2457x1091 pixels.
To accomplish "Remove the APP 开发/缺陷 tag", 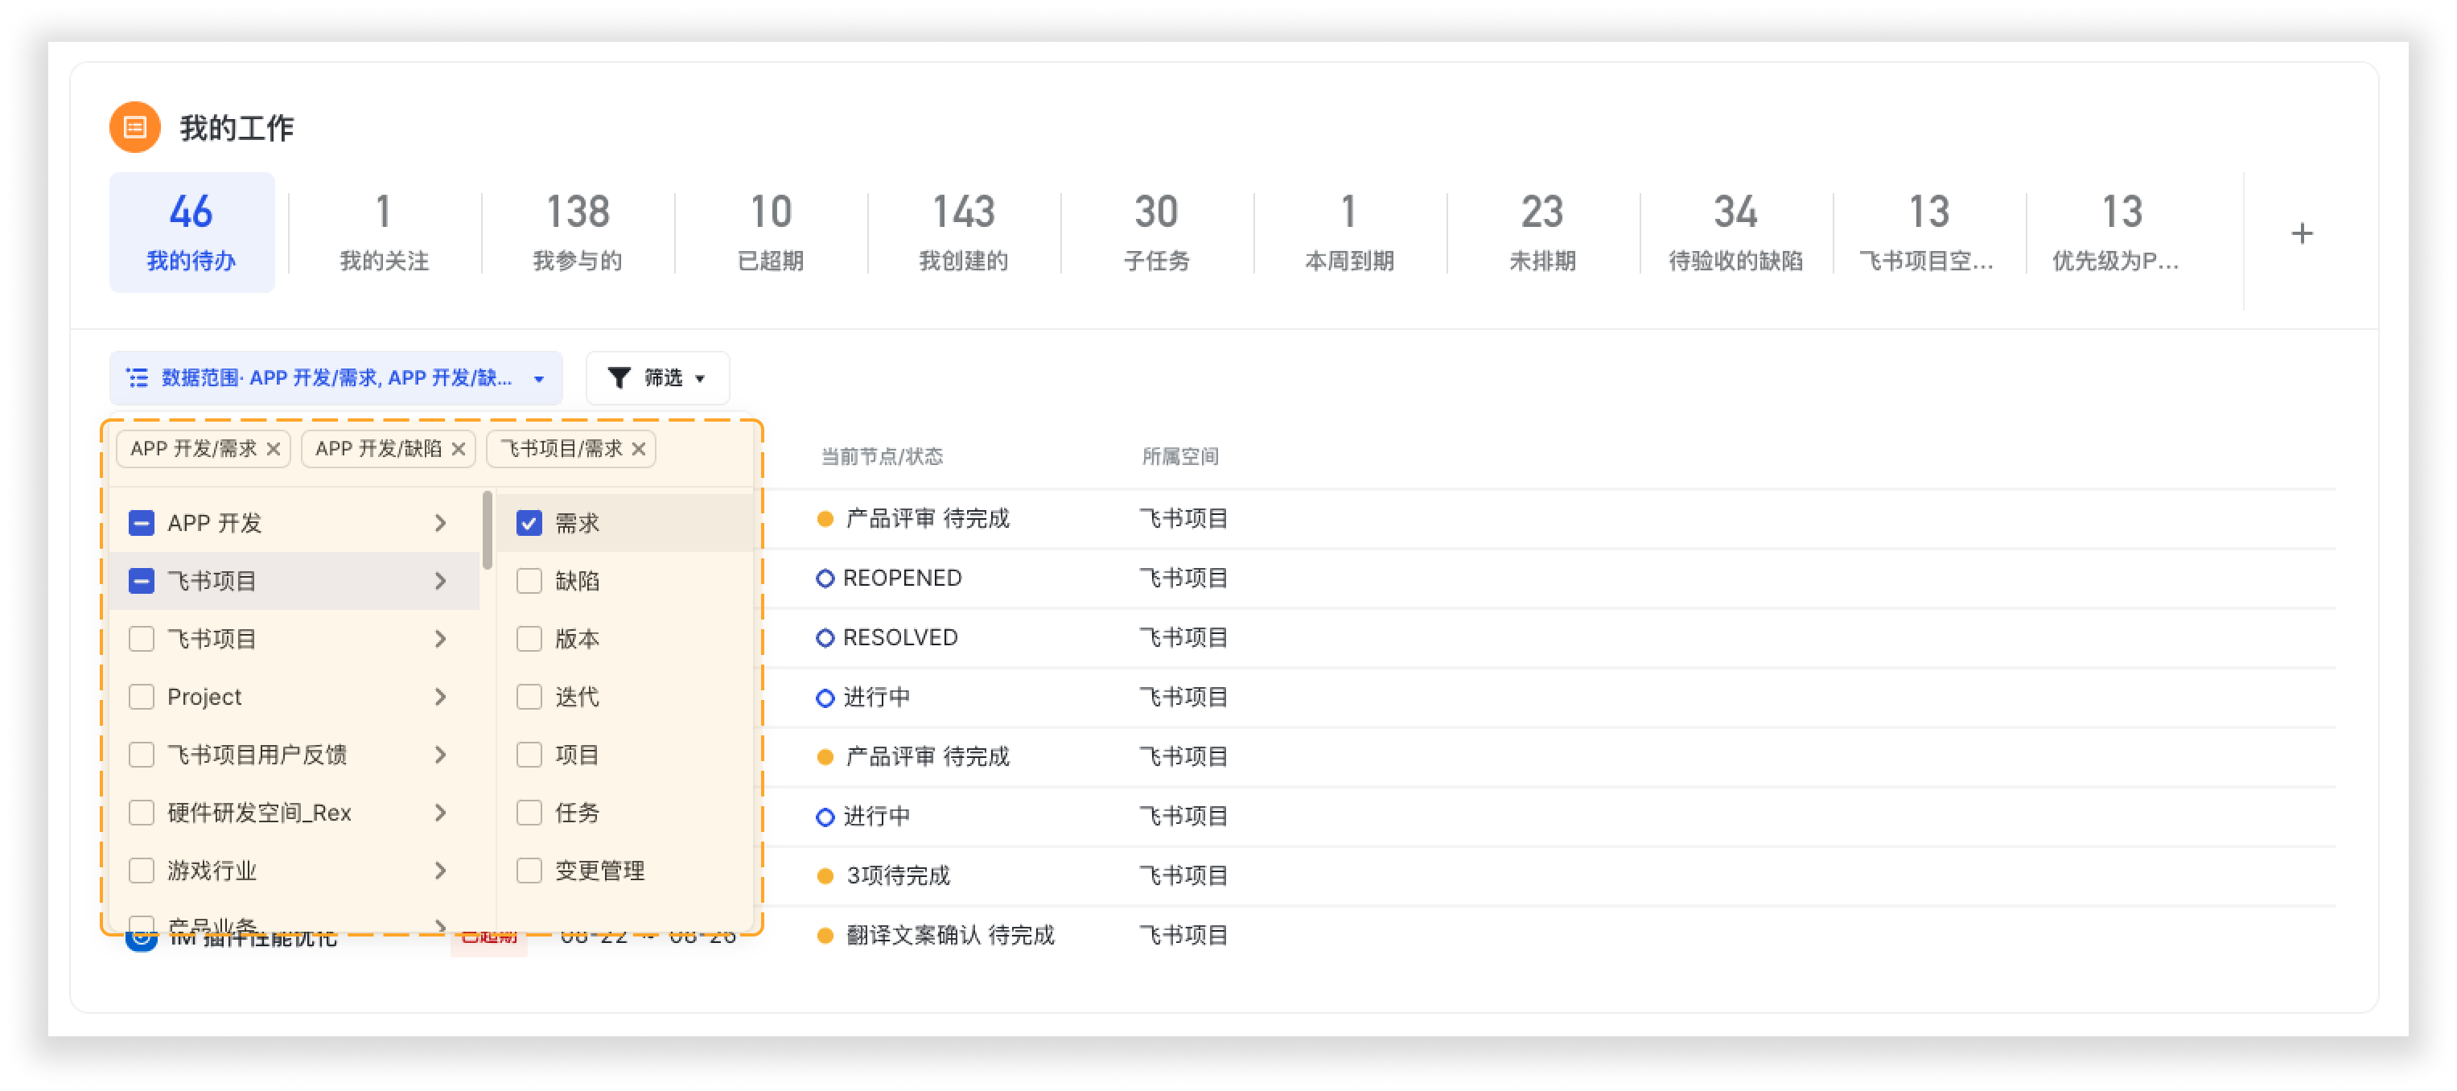I will click(x=459, y=448).
